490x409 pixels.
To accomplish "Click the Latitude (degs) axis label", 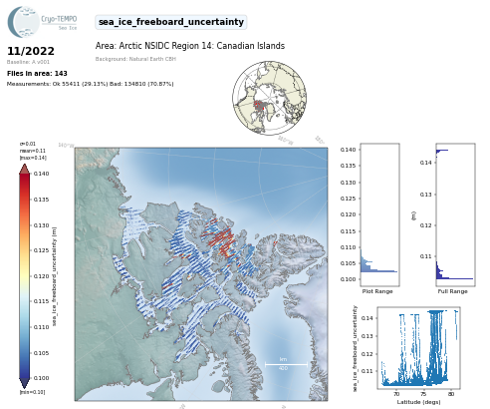I will coord(418,402).
